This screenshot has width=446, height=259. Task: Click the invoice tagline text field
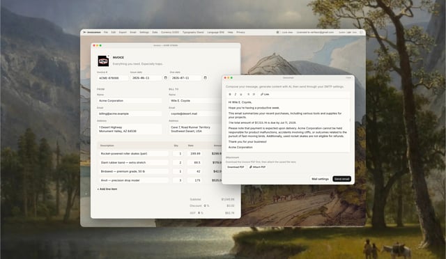pyautogui.click(x=138, y=64)
